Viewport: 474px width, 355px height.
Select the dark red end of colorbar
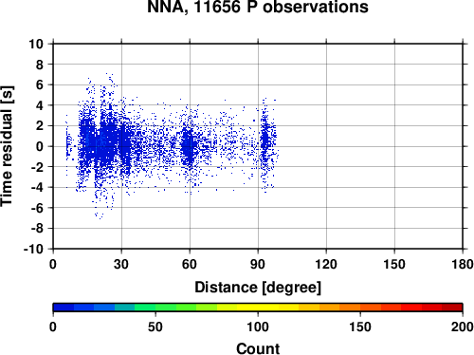(452, 308)
